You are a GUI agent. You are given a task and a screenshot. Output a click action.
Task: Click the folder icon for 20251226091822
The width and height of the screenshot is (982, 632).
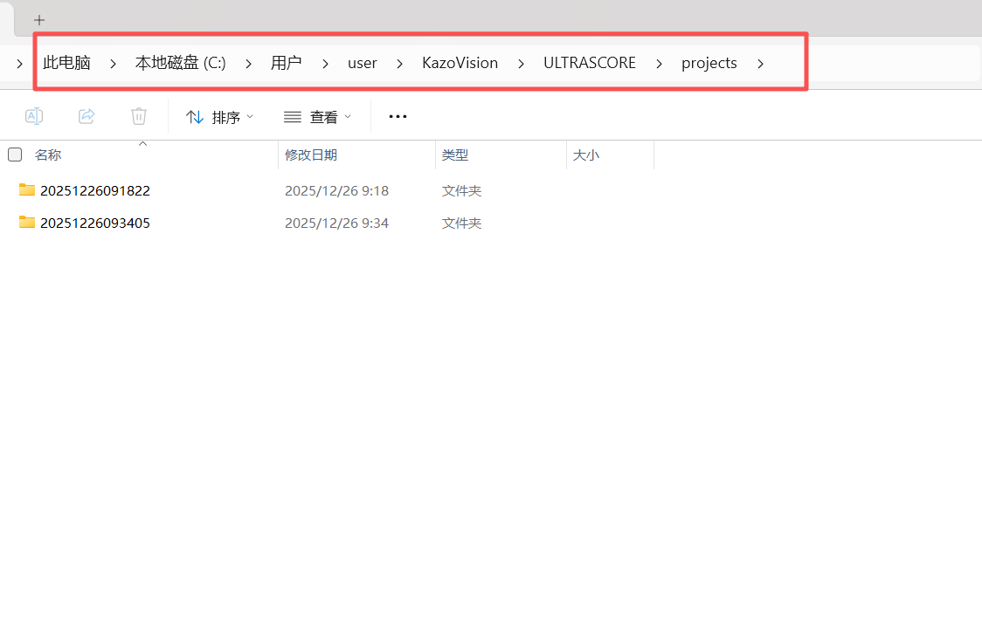coord(27,190)
